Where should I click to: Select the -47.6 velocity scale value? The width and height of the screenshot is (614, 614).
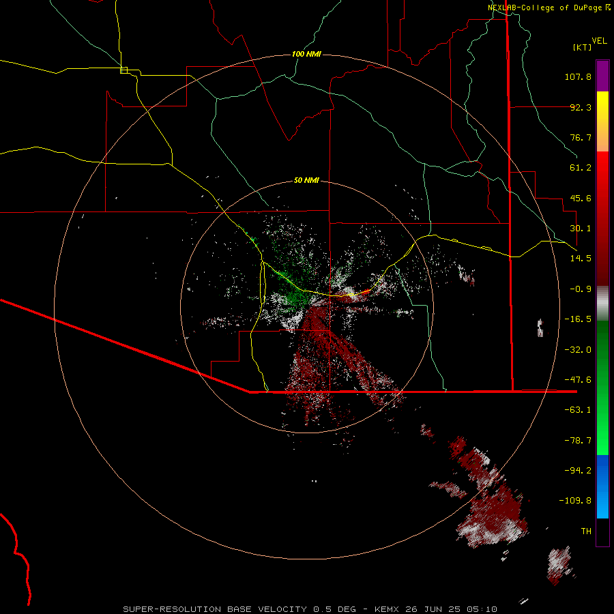pos(578,380)
